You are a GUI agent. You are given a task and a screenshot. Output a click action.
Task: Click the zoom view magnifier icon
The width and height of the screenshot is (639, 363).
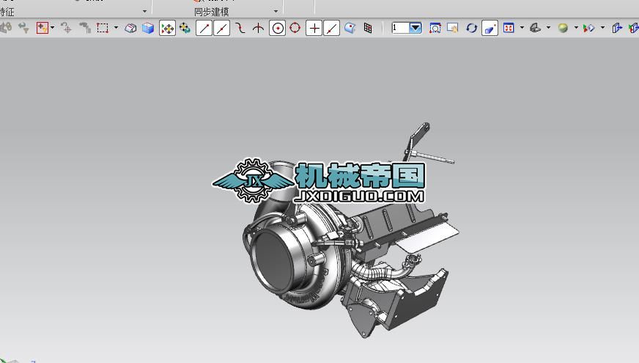(435, 28)
